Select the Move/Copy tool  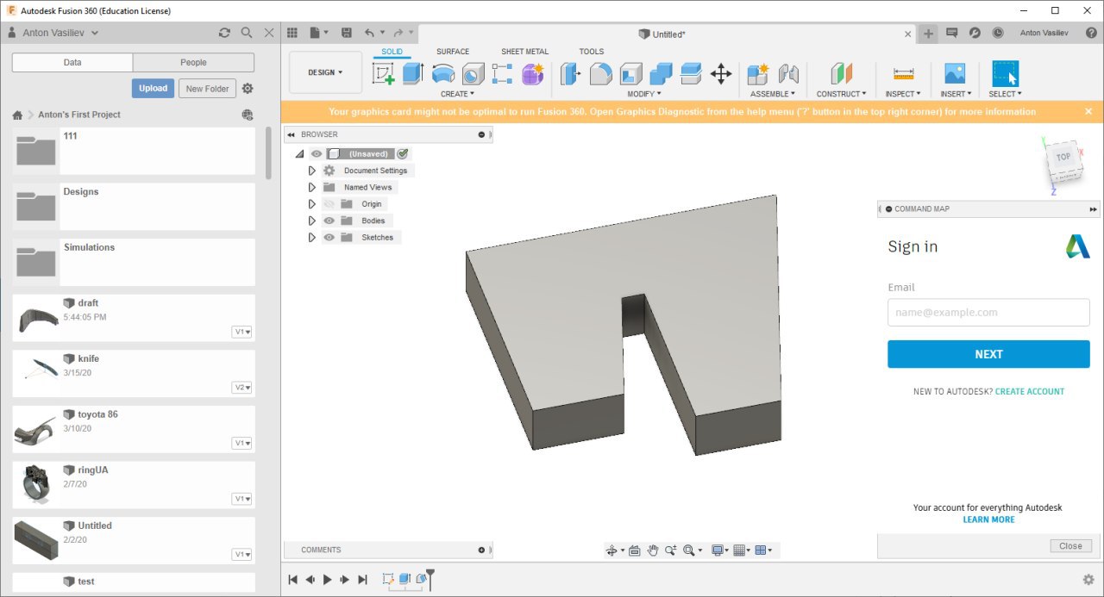coord(721,73)
